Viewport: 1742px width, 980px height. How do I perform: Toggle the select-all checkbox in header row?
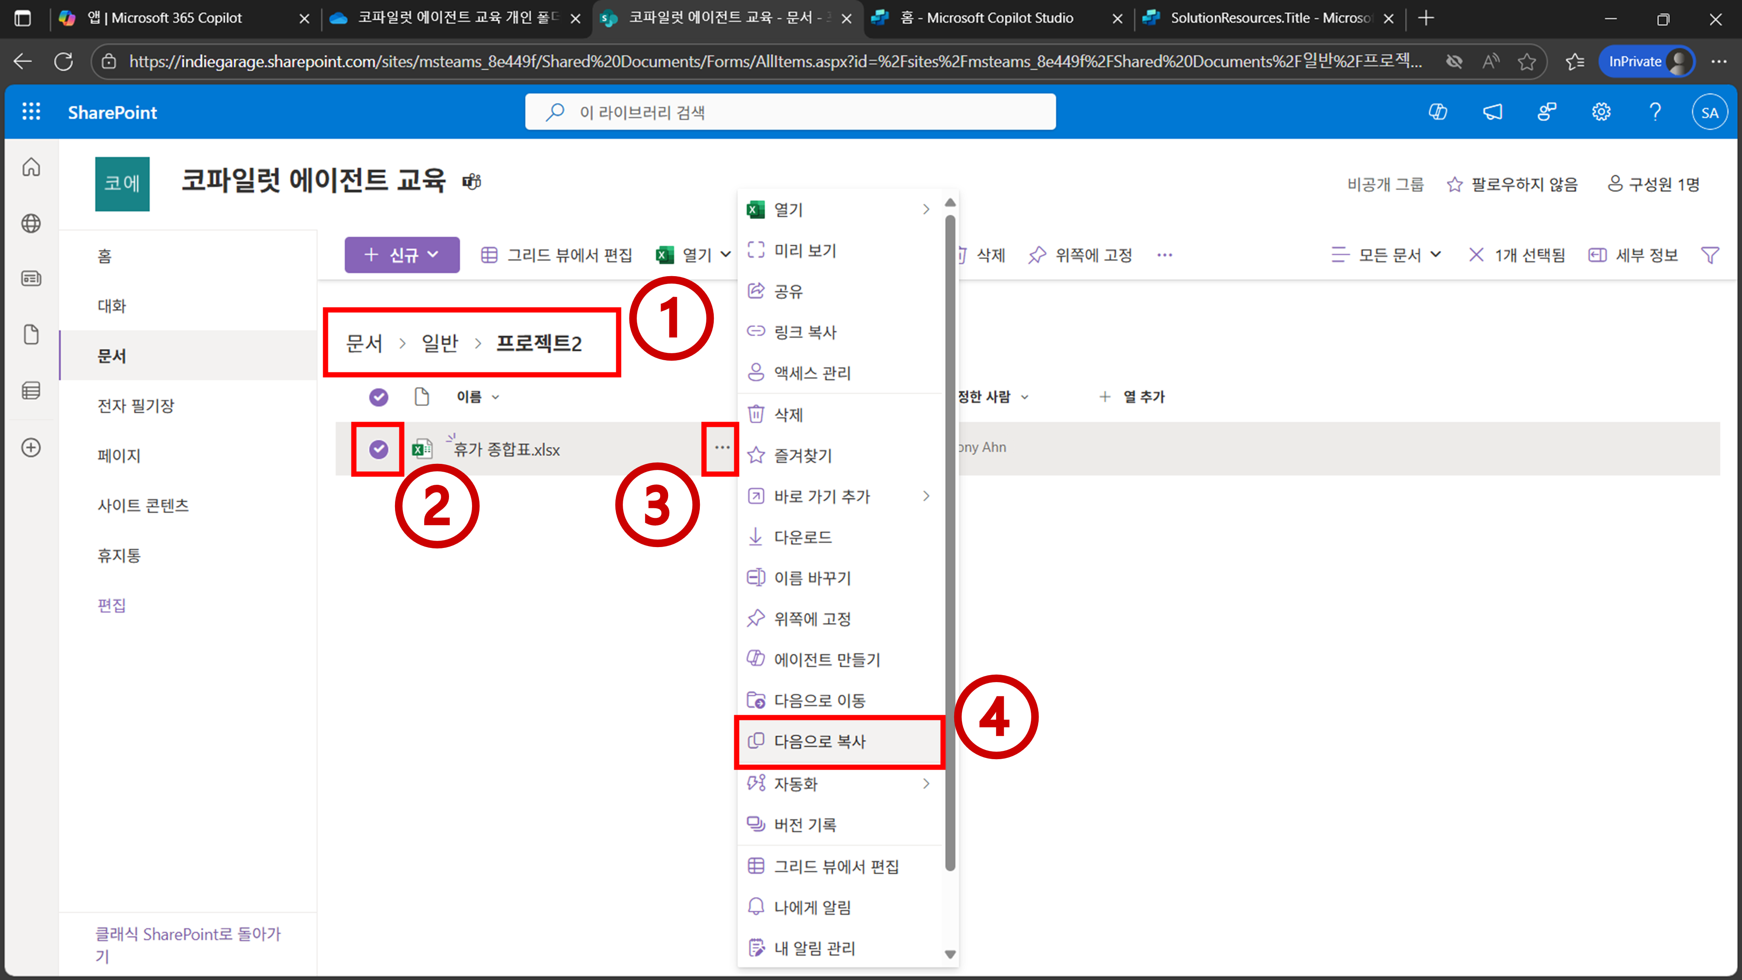(x=379, y=397)
